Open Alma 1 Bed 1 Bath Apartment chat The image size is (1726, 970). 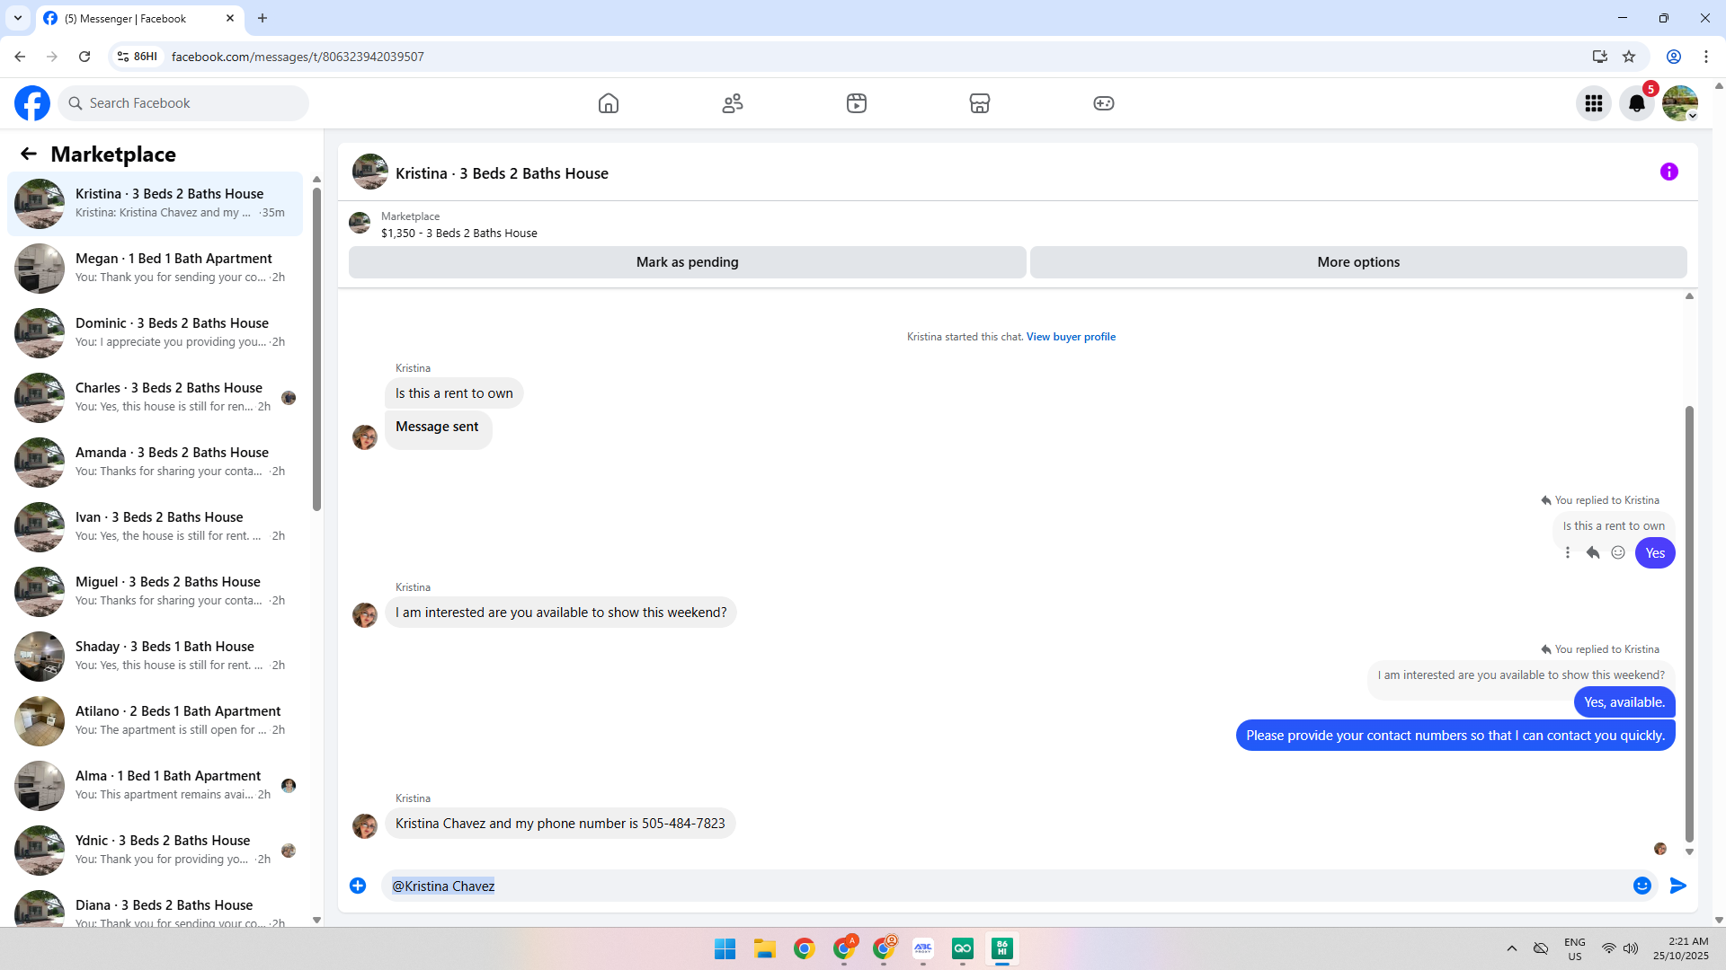tap(155, 785)
